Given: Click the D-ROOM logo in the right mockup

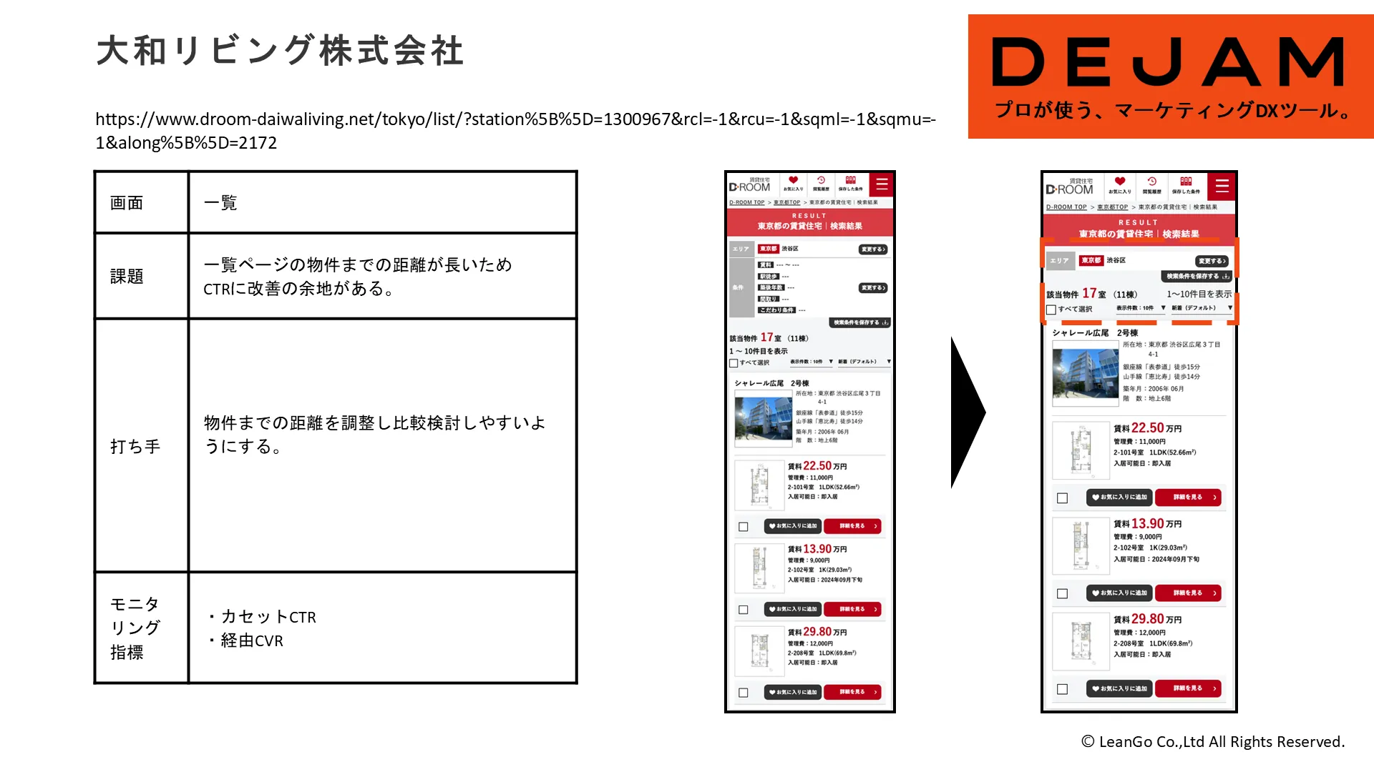Looking at the screenshot, I should click(x=1069, y=187).
